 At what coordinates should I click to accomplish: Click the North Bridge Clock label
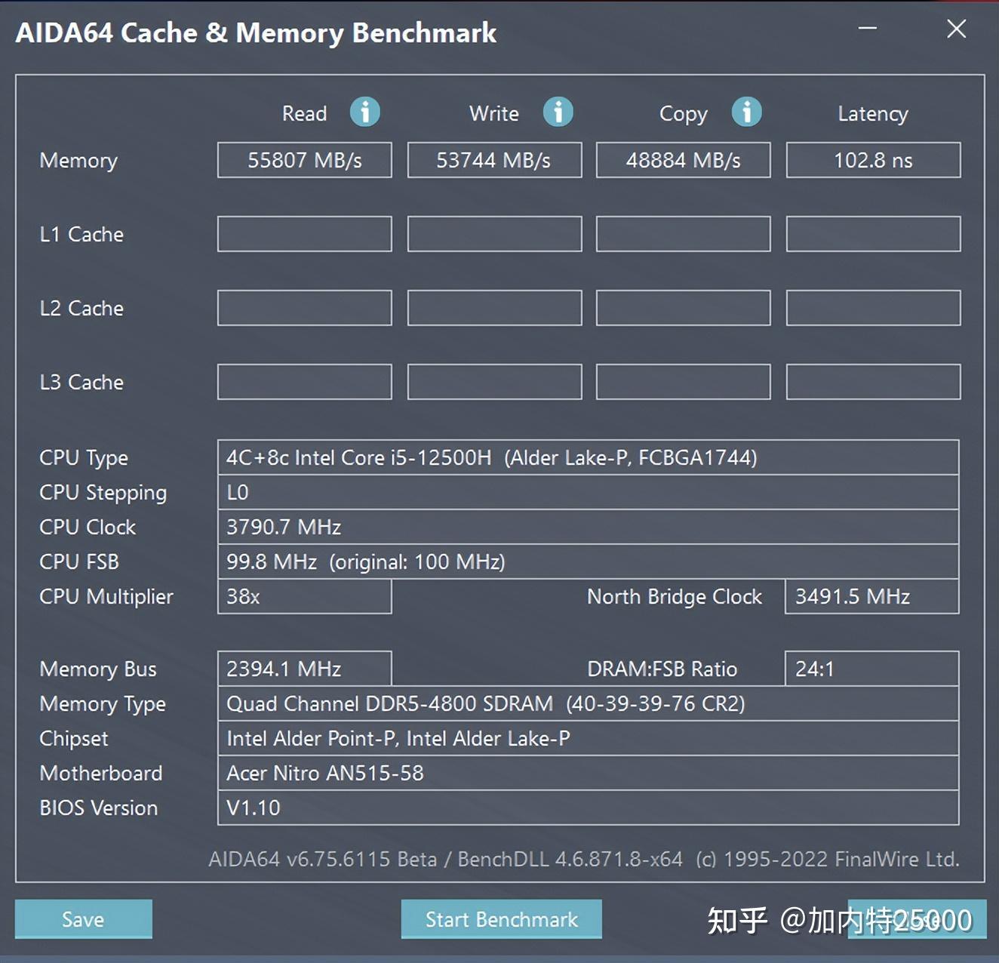click(675, 597)
